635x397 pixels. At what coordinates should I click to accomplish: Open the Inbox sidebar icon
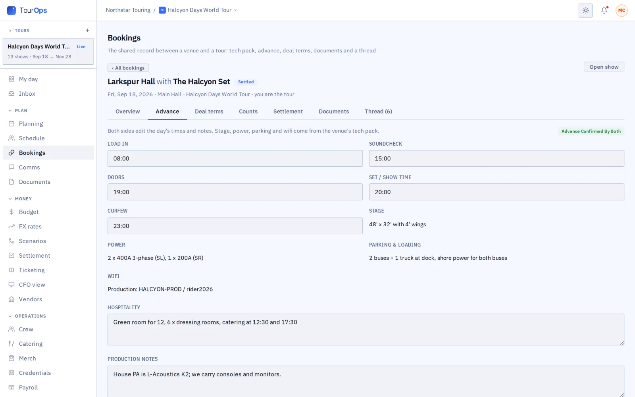pos(12,94)
